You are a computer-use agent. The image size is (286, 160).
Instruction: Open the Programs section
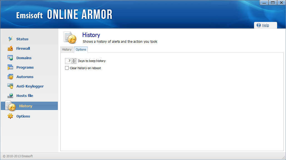point(25,67)
